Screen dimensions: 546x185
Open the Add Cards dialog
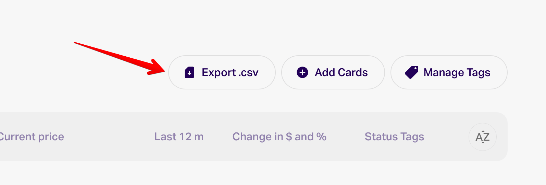pyautogui.click(x=333, y=72)
